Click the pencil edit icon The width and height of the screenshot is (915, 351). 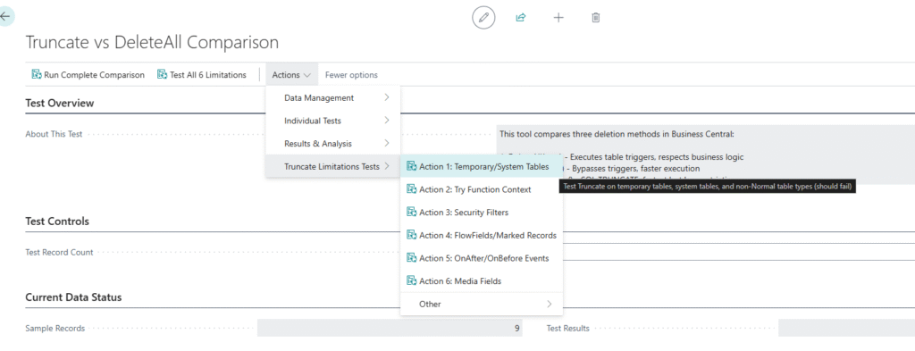(483, 18)
